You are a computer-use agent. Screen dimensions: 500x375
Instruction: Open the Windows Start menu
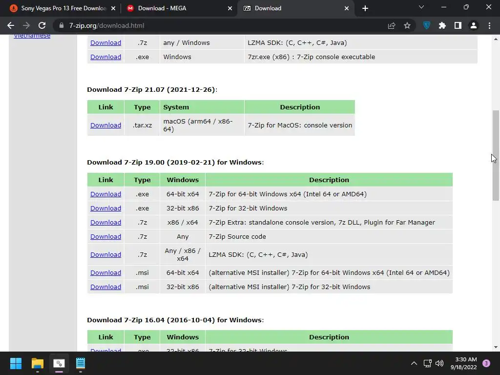pyautogui.click(x=16, y=363)
